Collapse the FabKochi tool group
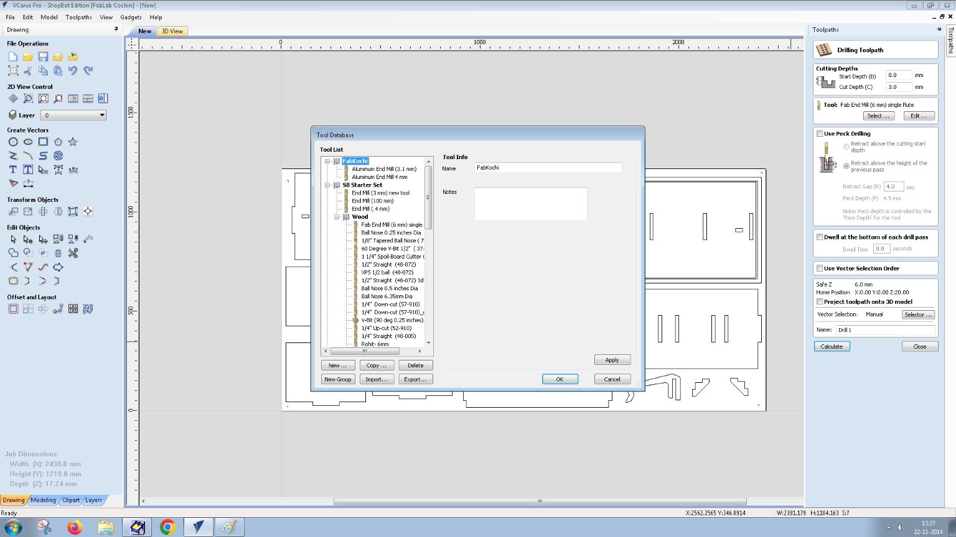 click(327, 161)
